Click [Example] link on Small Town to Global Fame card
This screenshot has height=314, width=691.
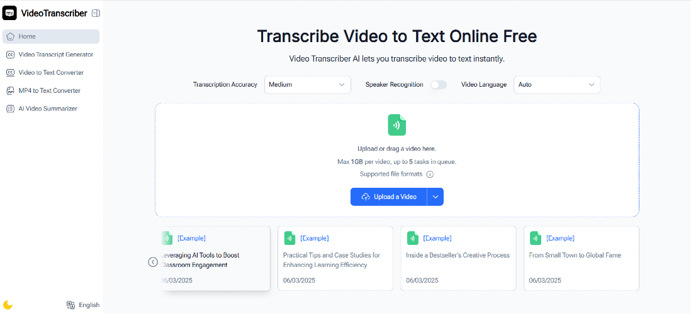[x=560, y=239]
